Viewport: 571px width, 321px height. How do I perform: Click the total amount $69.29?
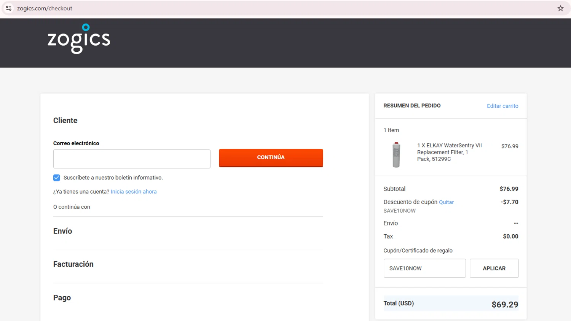505,304
